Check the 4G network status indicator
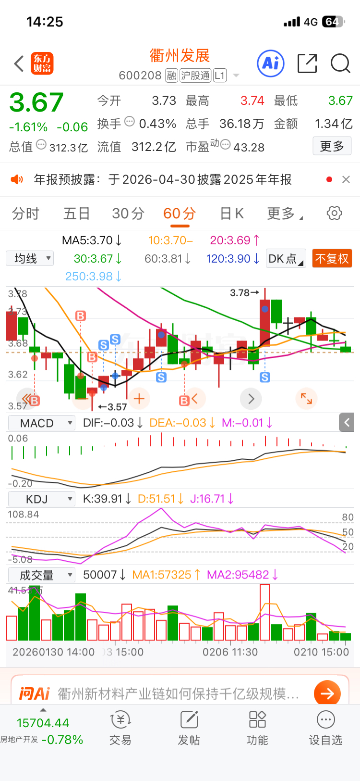This screenshot has height=781, width=360. [311, 22]
